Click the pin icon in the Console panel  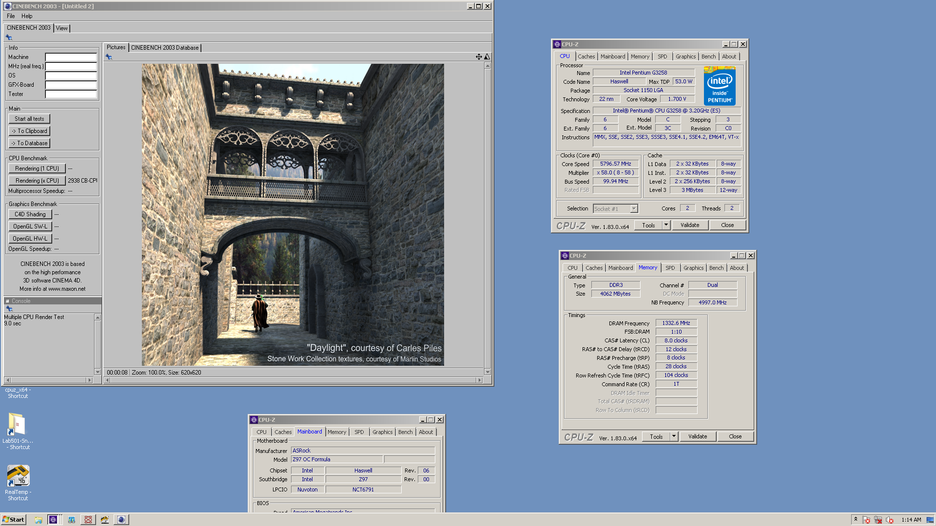(x=9, y=309)
